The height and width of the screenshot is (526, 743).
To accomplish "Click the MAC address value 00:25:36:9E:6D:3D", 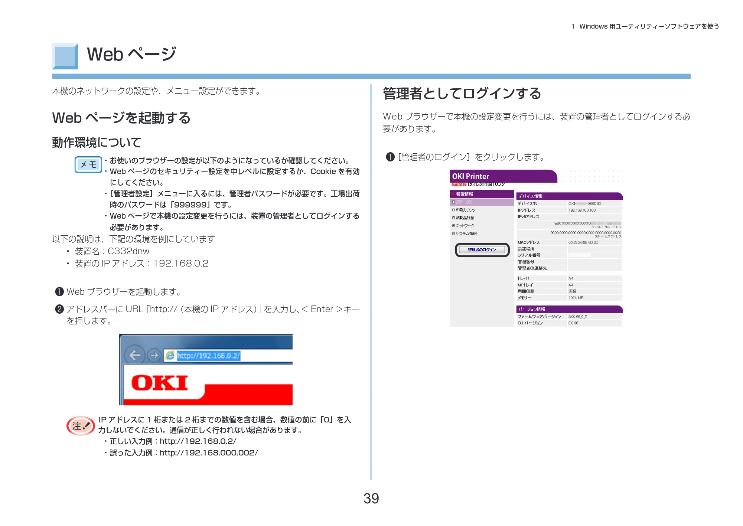I will [x=583, y=242].
